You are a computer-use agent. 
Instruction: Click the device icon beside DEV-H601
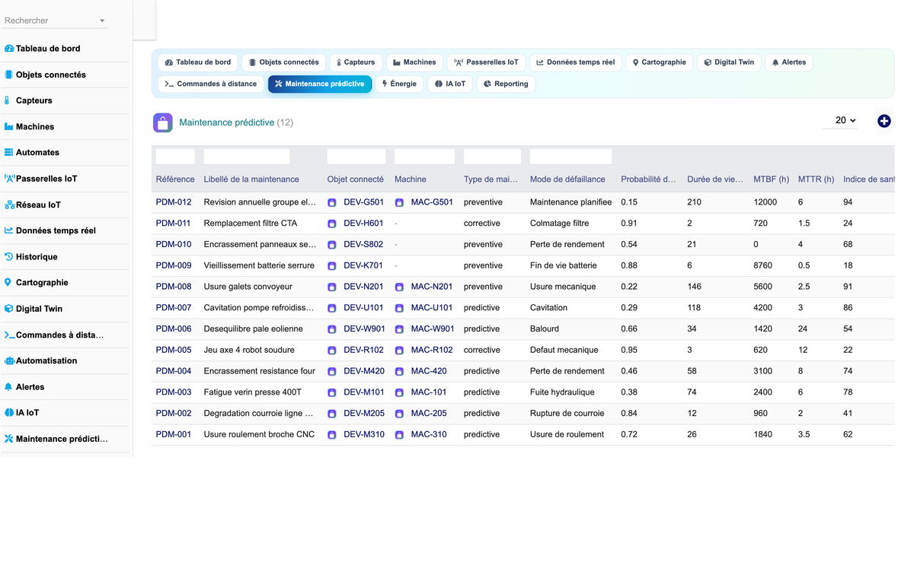(332, 224)
